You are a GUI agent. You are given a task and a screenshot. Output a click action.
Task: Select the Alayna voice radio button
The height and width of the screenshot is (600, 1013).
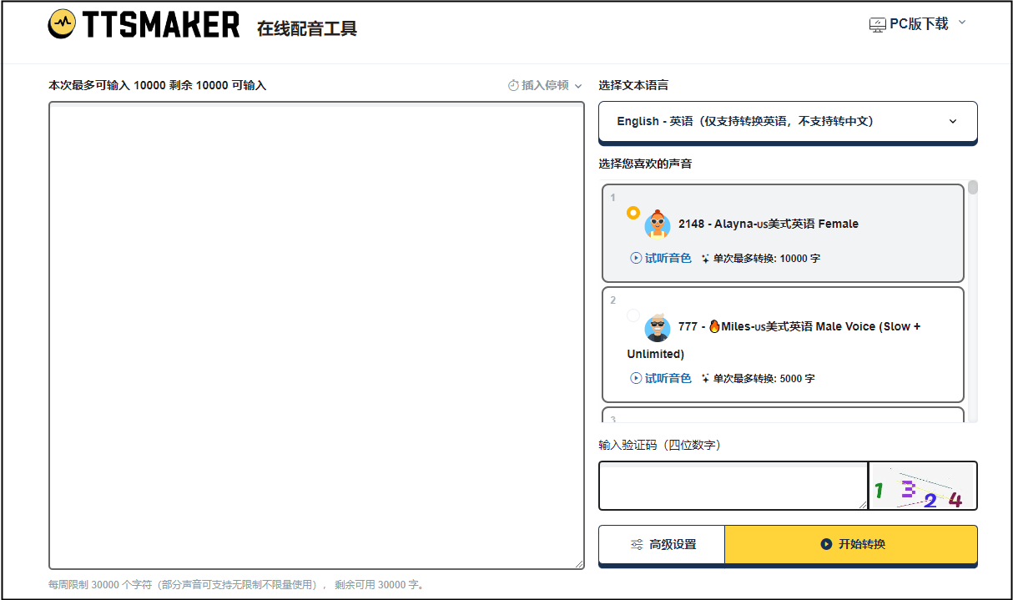[633, 213]
